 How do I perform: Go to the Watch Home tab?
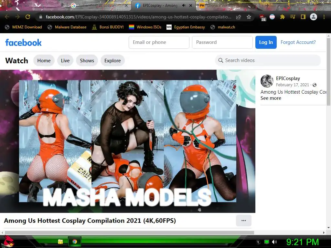click(44, 60)
